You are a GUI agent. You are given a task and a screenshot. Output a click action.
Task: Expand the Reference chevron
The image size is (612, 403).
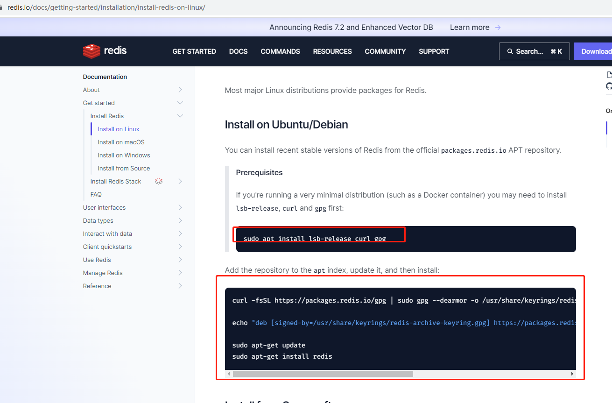180,286
